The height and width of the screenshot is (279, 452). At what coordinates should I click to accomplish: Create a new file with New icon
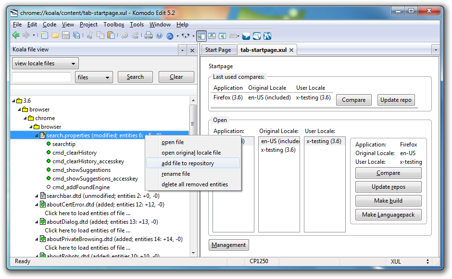pos(45,36)
